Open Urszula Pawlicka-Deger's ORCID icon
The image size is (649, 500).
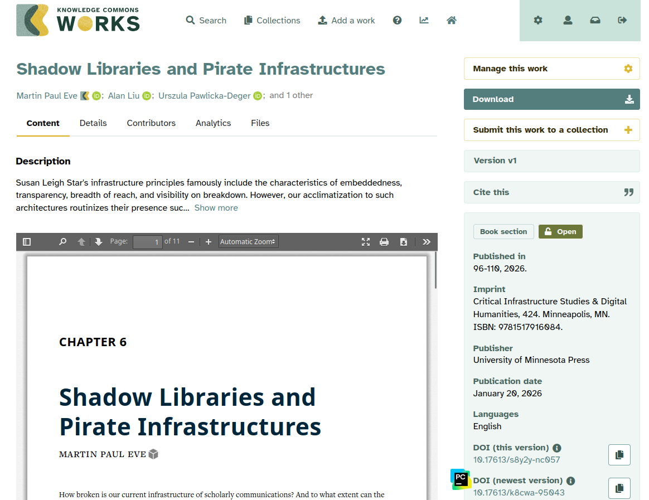pyautogui.click(x=258, y=96)
